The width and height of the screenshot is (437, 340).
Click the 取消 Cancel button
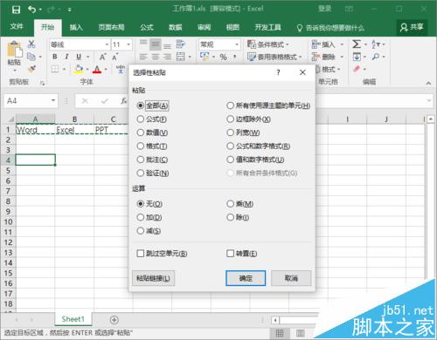coord(291,278)
